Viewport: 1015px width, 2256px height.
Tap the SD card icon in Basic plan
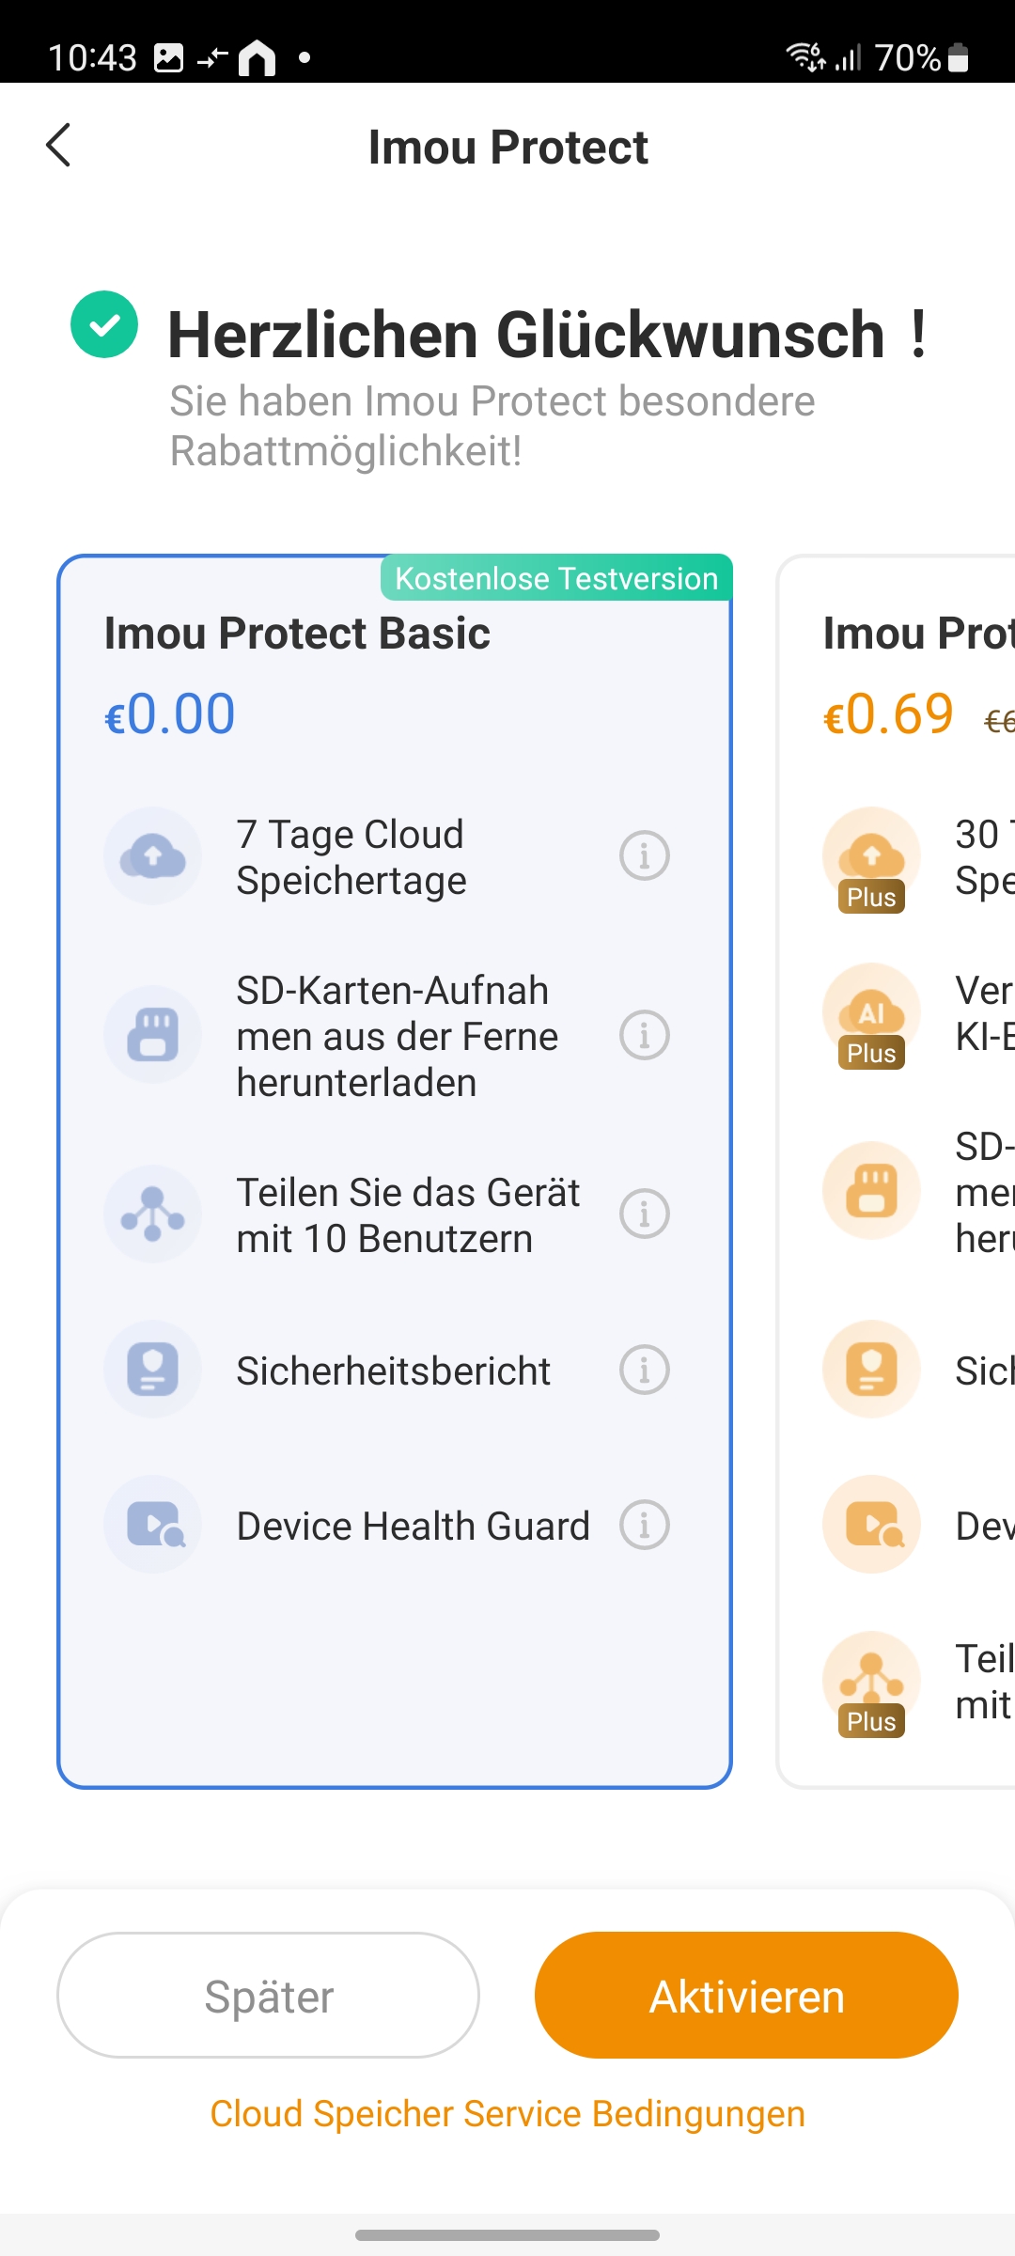(152, 1035)
